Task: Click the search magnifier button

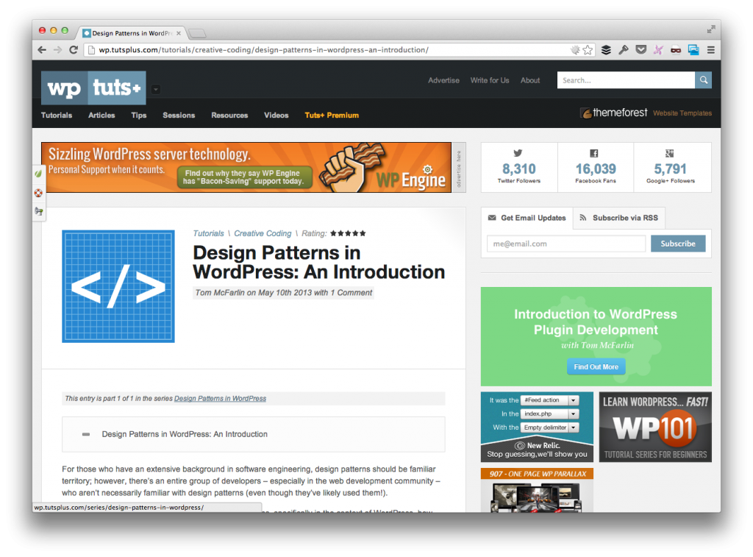Action: click(x=703, y=80)
